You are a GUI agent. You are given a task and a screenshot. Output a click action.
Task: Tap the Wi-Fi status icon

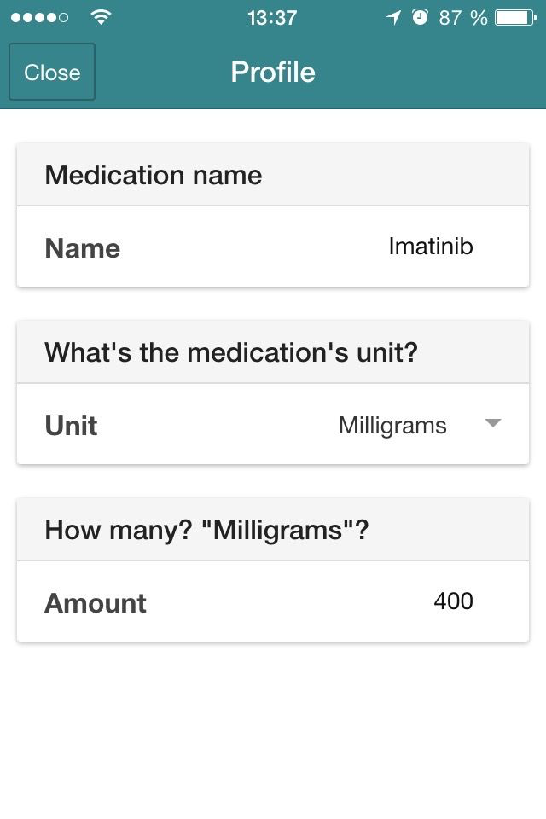point(101,17)
